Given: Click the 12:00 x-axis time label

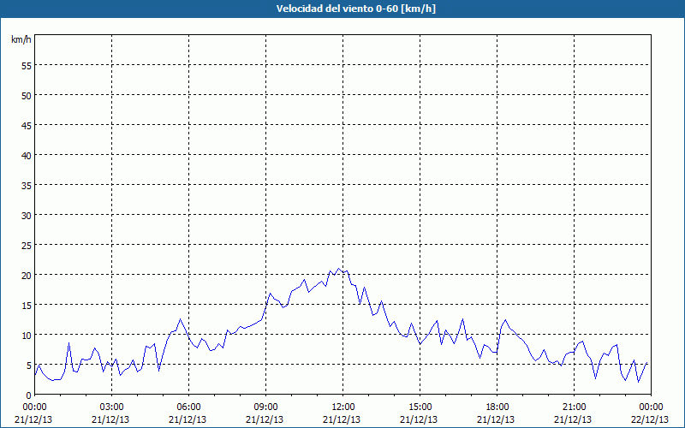Looking at the screenshot, I should (x=343, y=407).
